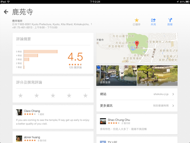This screenshot has width=190, height=143.
Task: Rate four stars in 評分及撰寫評論
Action: 69,95
